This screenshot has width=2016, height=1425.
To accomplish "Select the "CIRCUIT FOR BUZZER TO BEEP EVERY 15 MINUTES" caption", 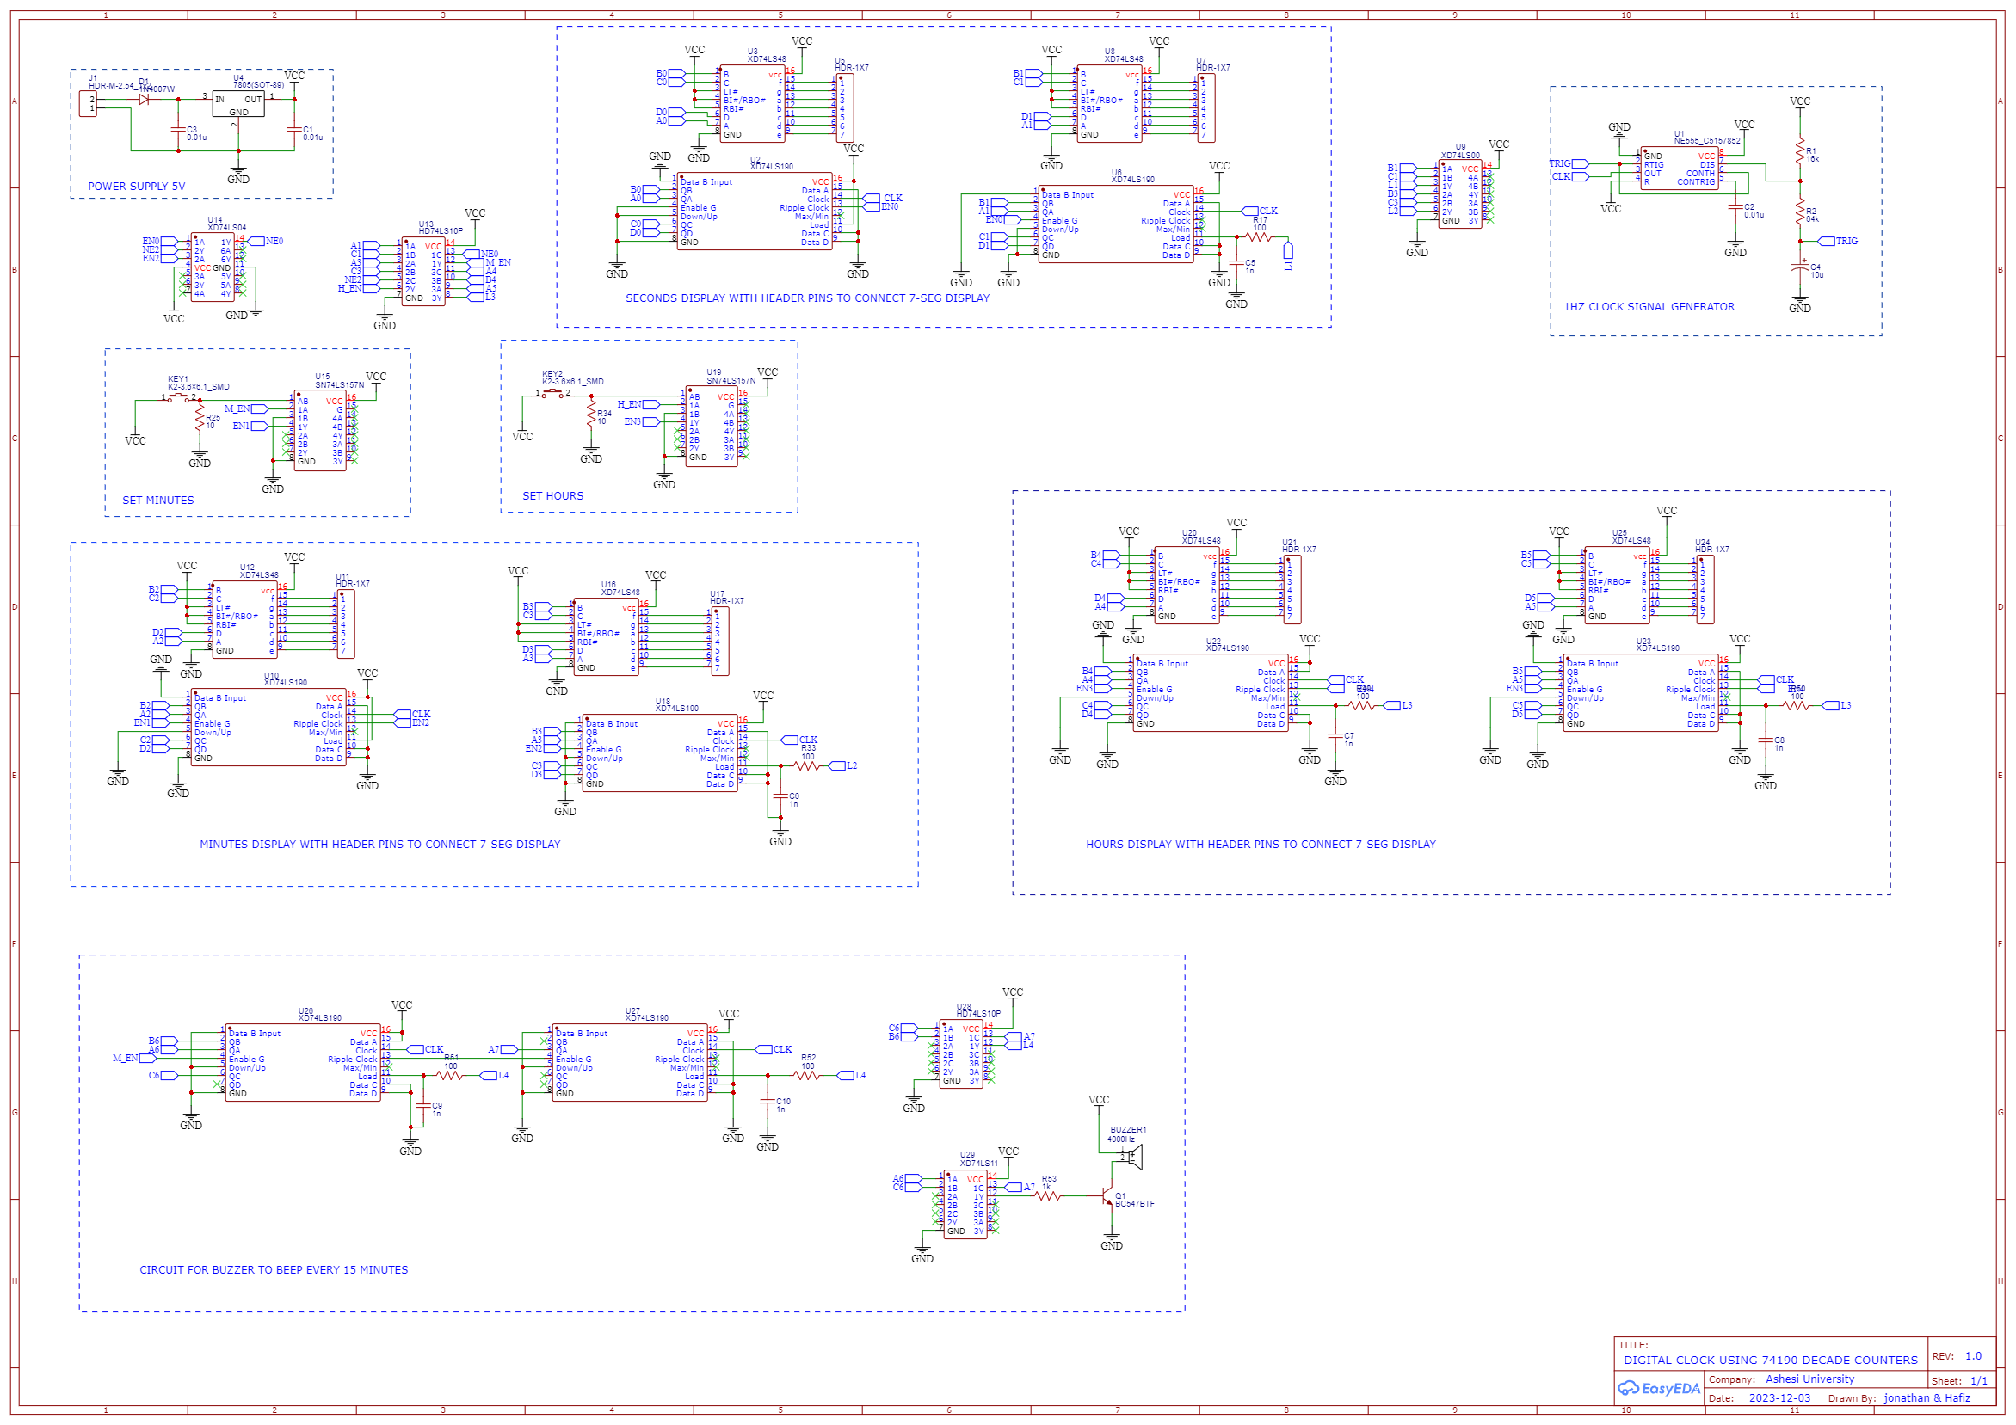I will coord(274,1269).
